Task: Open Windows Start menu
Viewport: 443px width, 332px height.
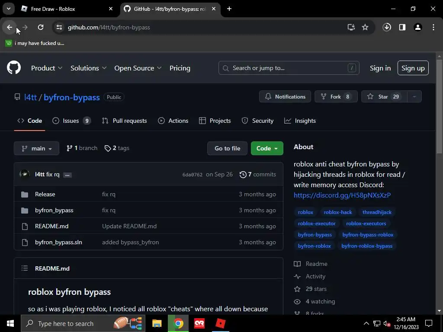Action: [x=10, y=323]
